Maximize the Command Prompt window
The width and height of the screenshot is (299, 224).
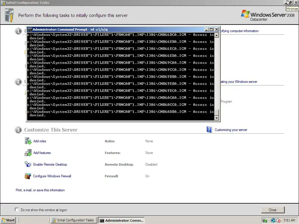point(211,29)
